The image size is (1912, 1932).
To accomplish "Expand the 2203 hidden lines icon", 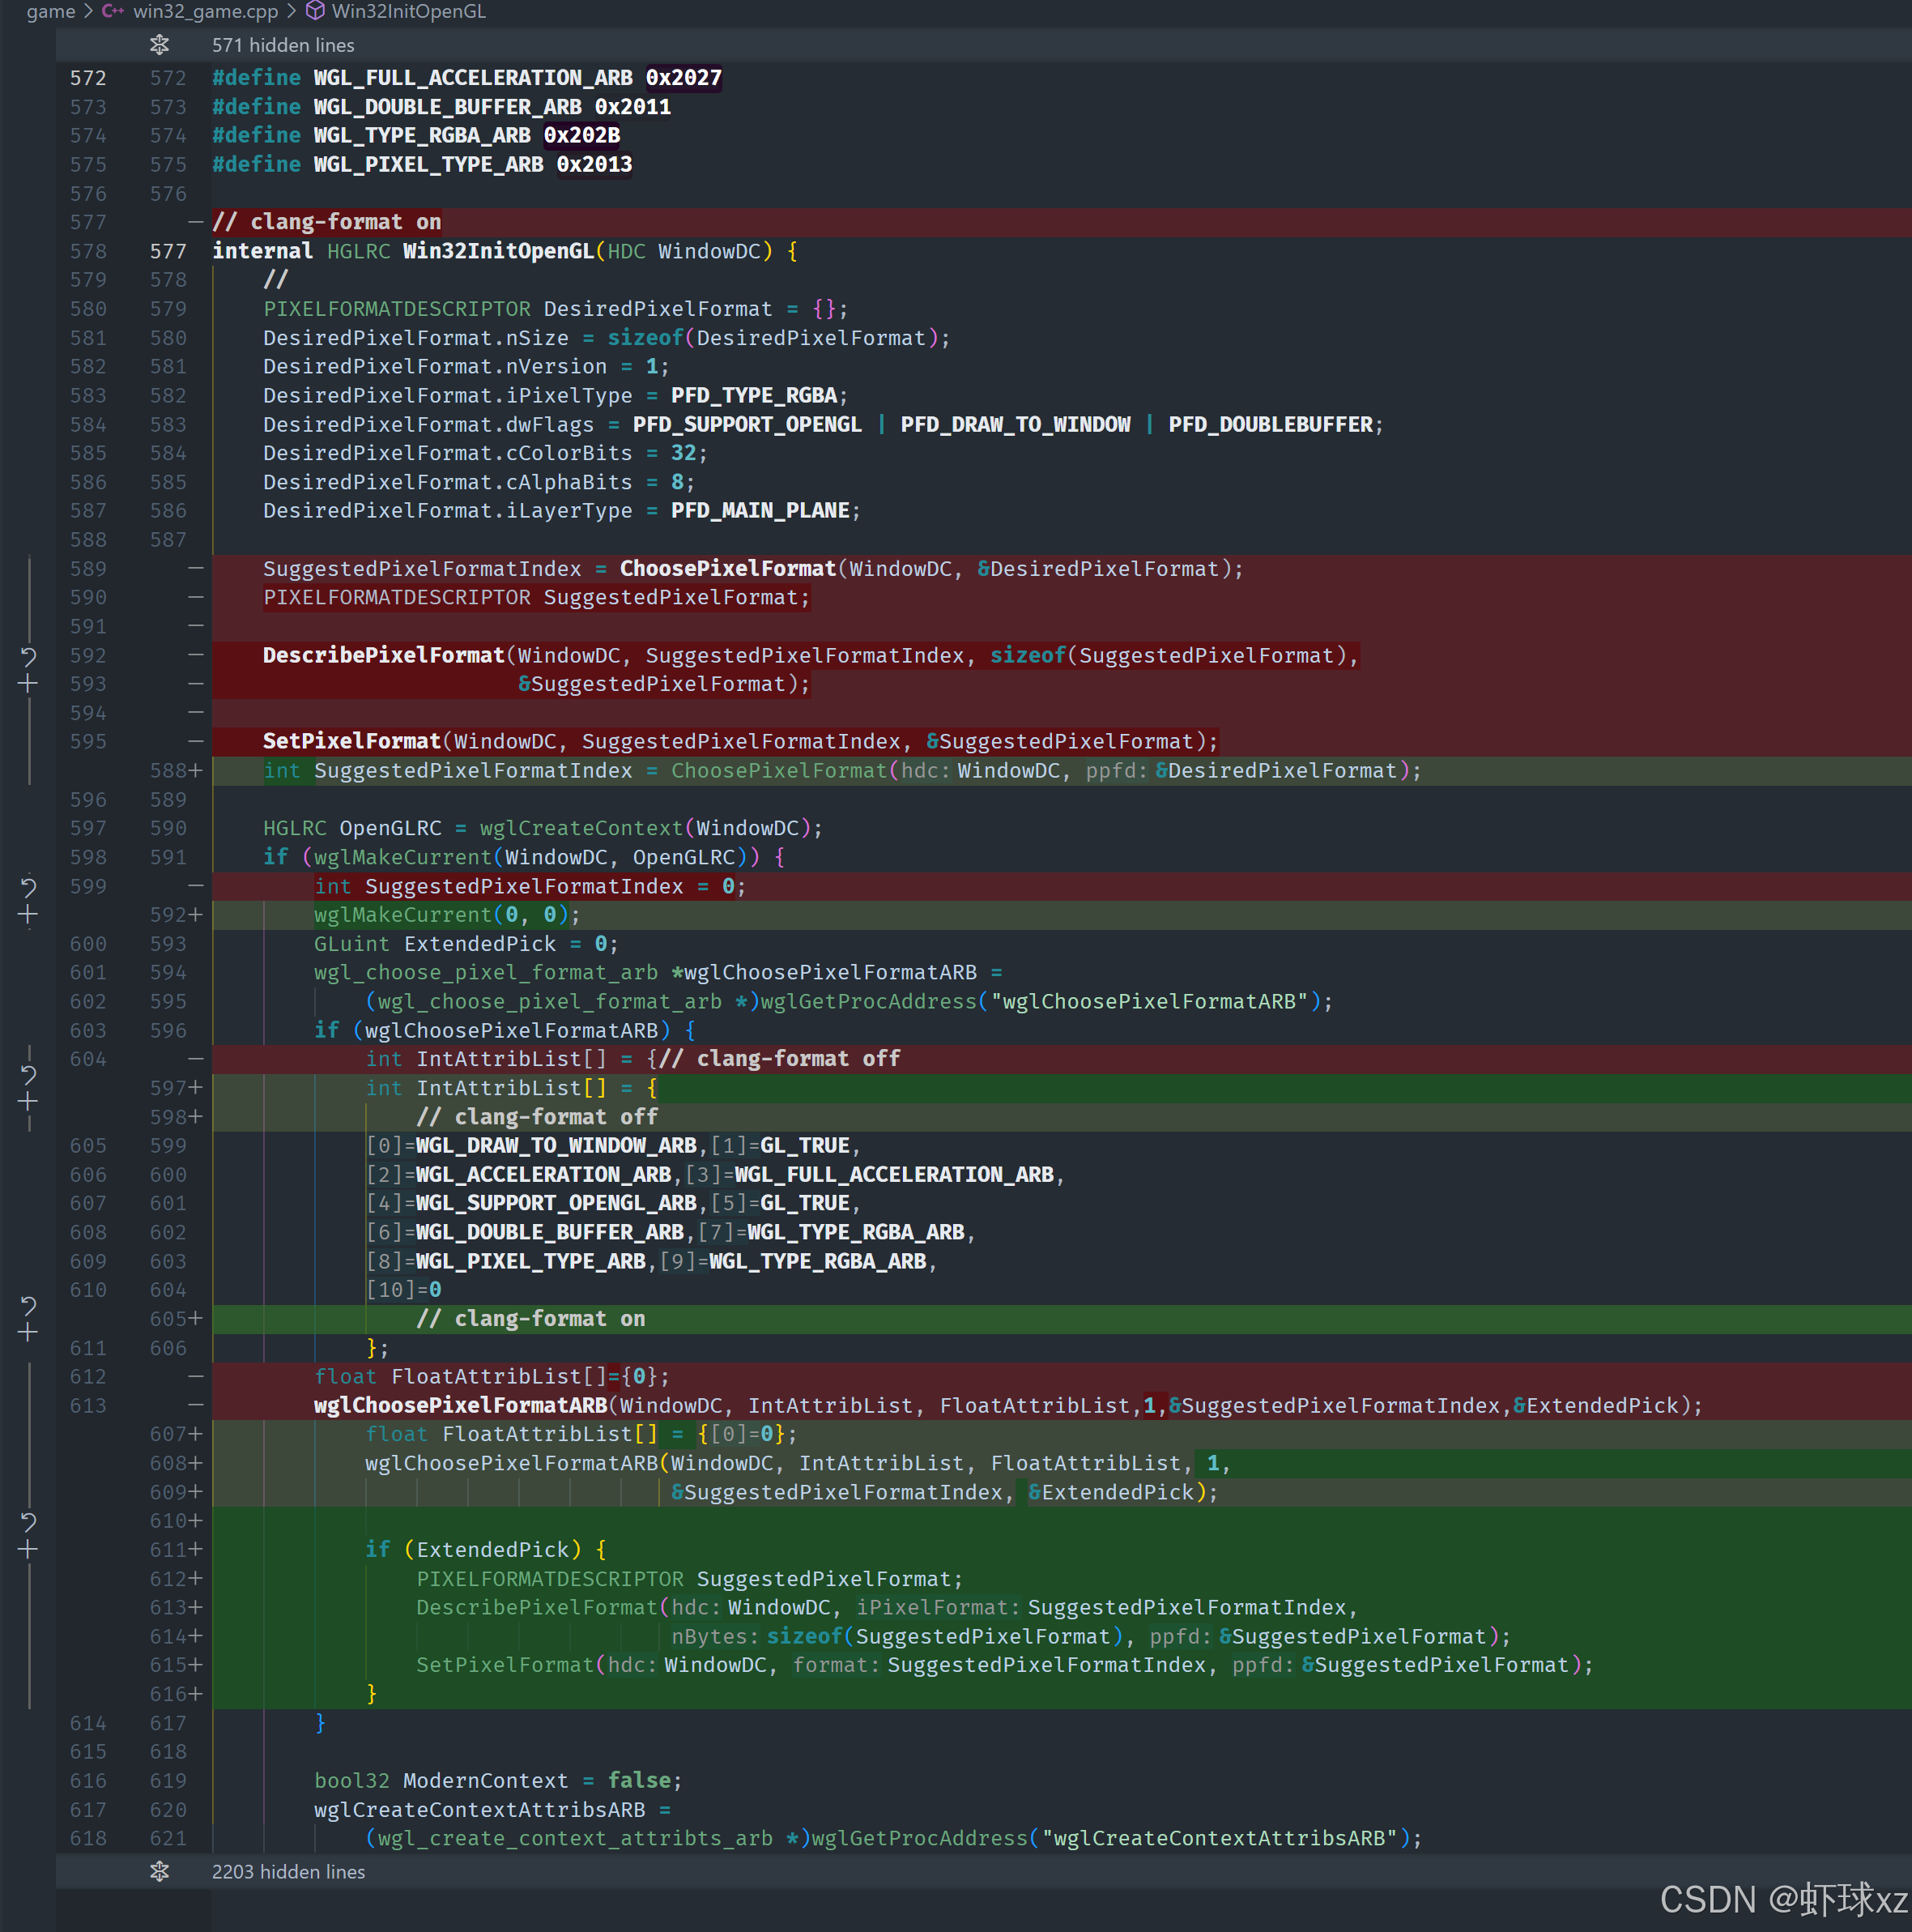I will (159, 1871).
